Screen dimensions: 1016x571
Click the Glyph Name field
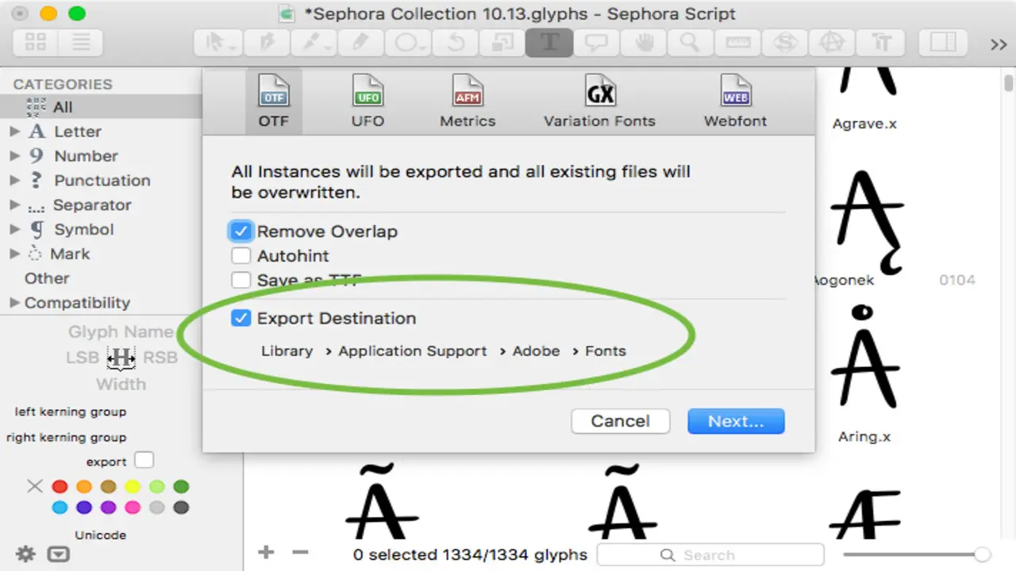pos(121,331)
